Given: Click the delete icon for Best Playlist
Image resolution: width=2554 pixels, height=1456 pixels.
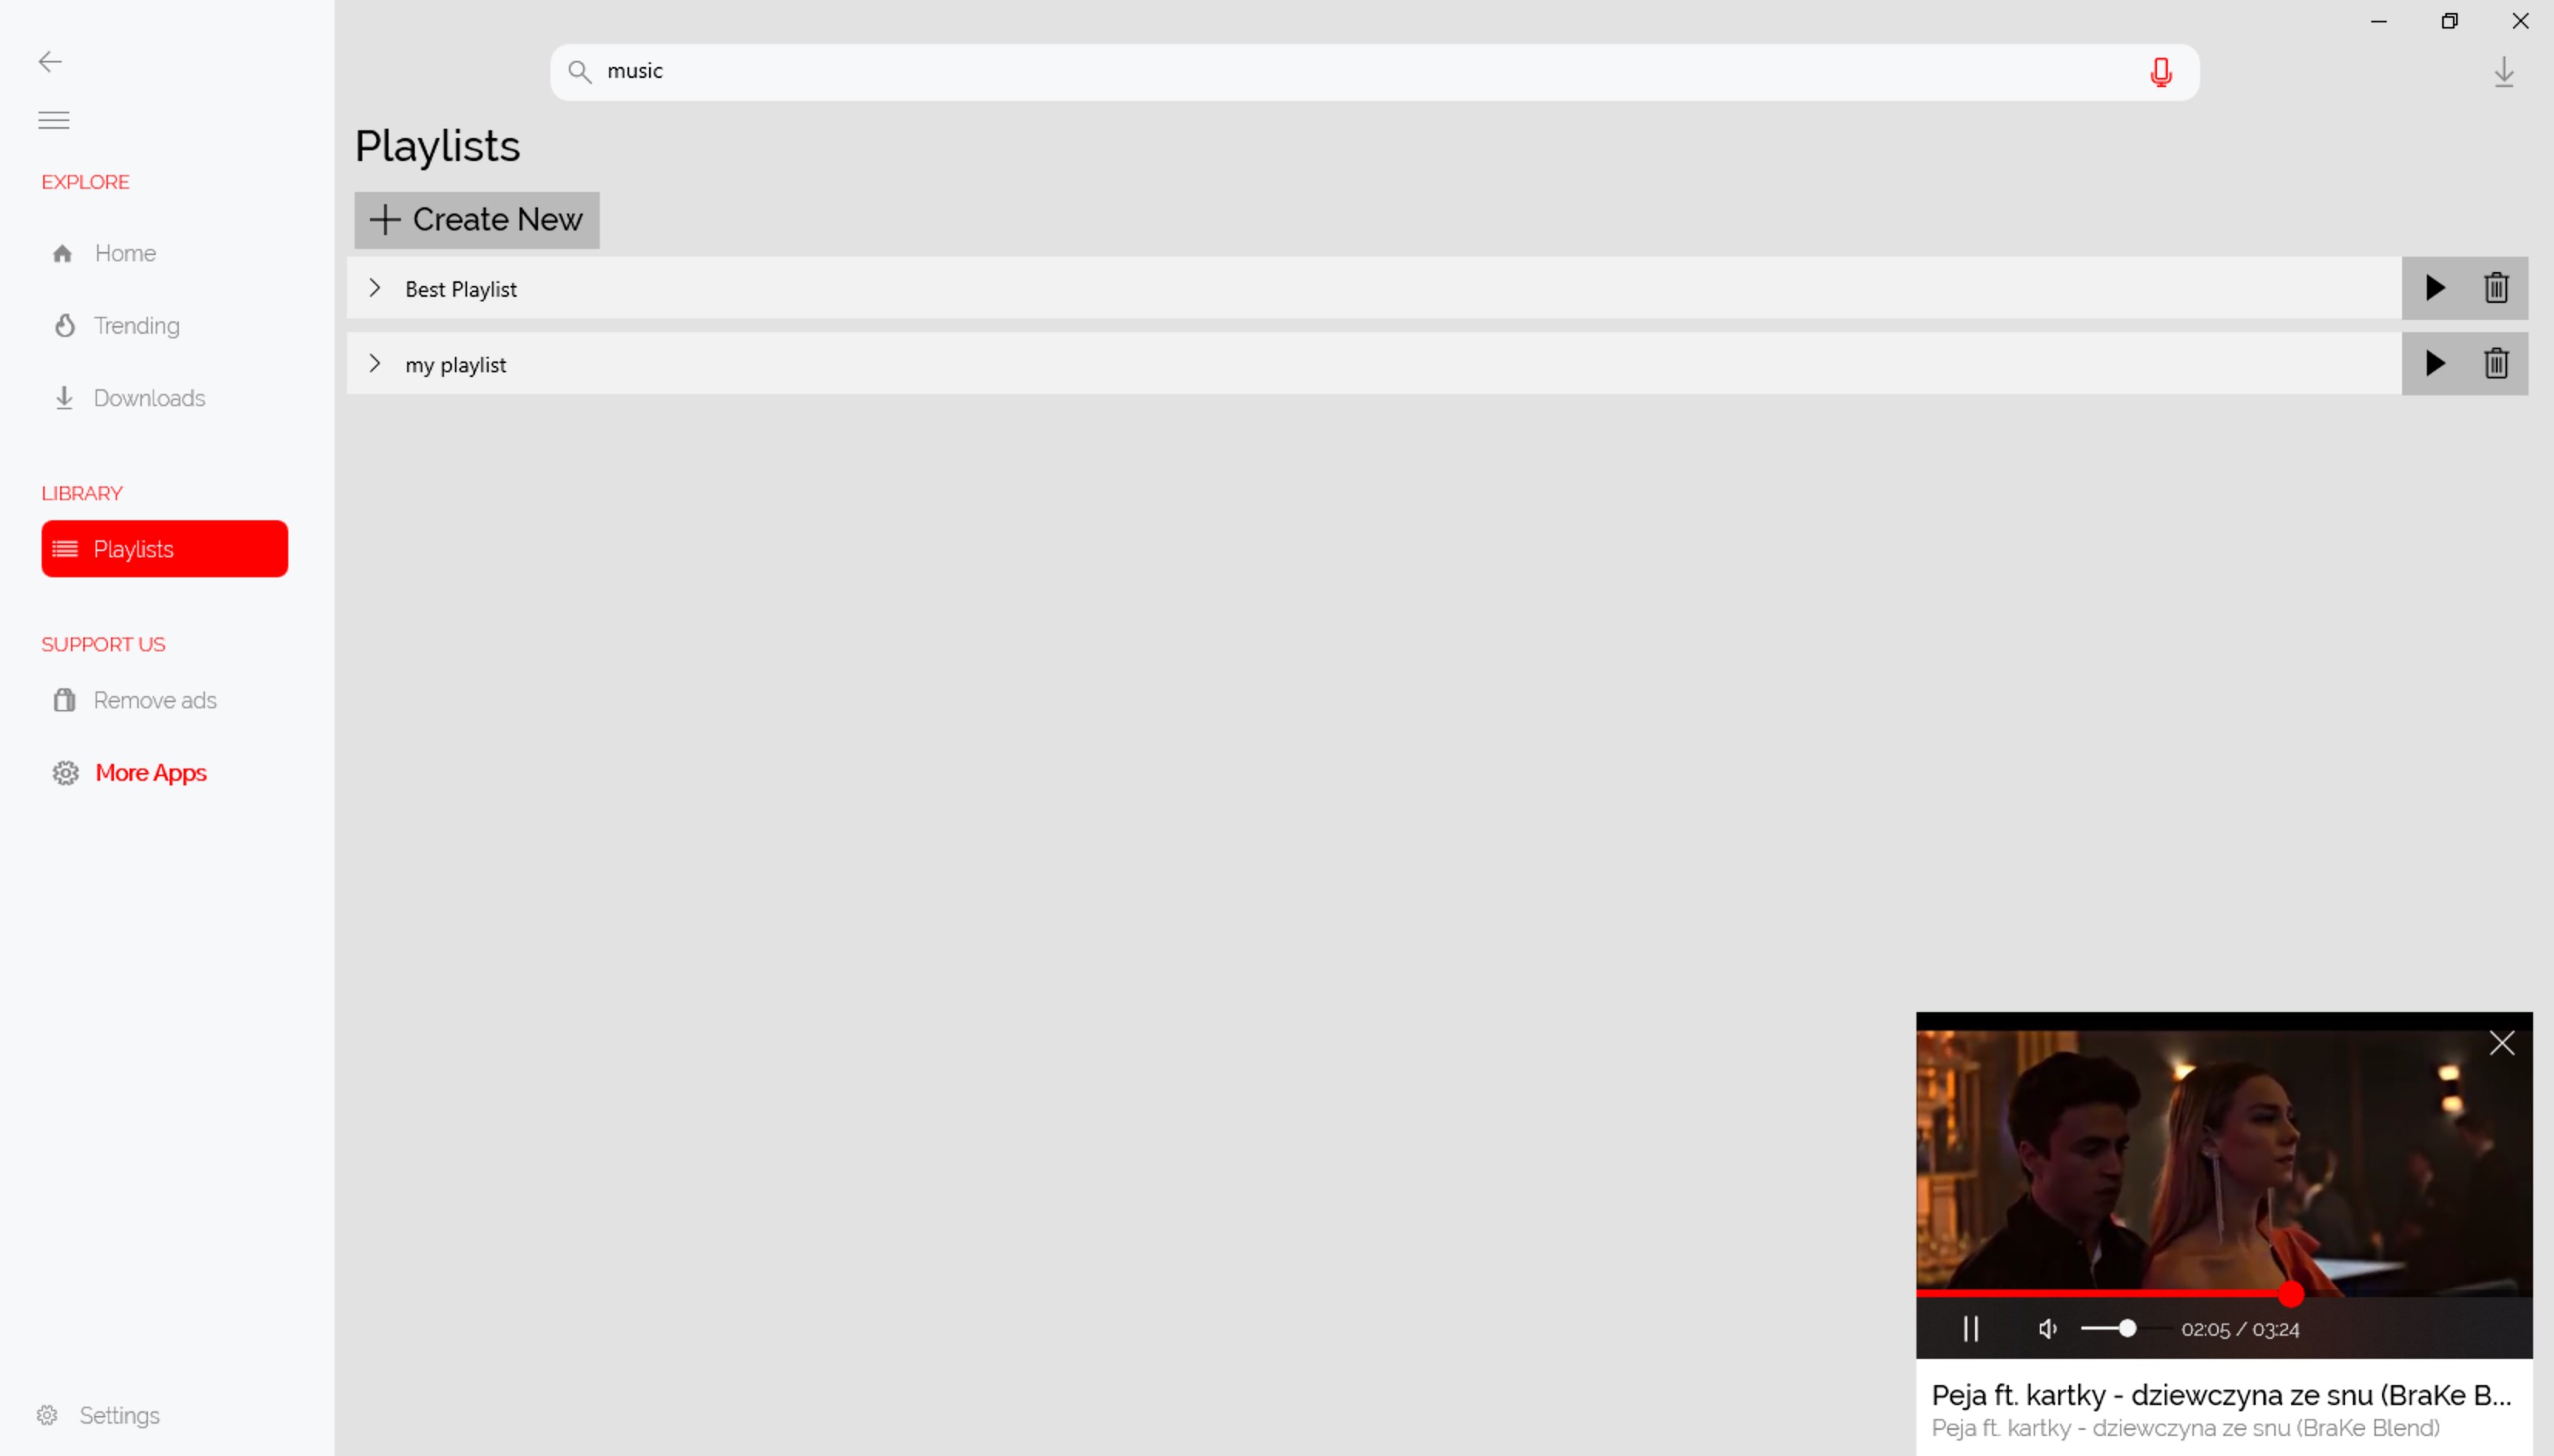Looking at the screenshot, I should coord(2498,288).
